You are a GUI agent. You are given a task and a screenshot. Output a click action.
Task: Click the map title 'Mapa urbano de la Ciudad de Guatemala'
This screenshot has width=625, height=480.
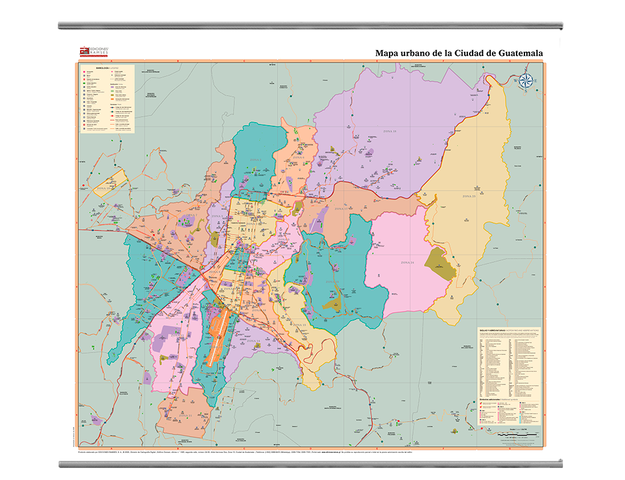459,53
